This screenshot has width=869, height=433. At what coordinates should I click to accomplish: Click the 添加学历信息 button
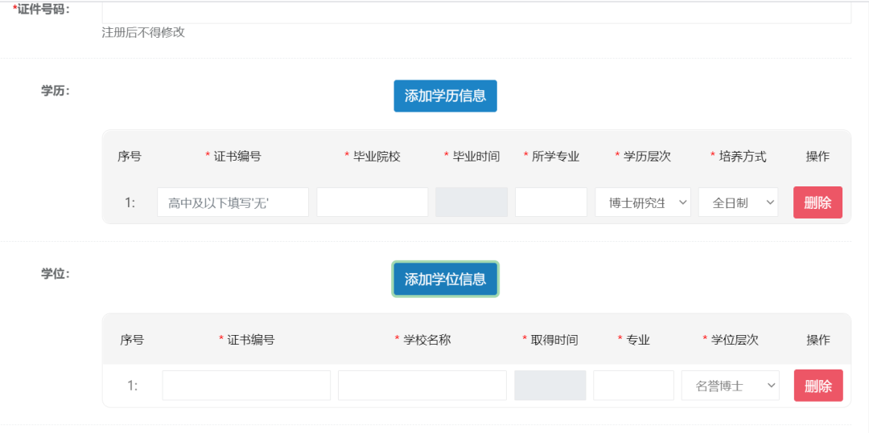point(445,96)
